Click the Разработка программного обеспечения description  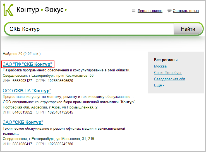point(68,70)
